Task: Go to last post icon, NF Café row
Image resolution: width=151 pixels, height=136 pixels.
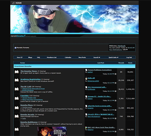Action: coord(116,91)
